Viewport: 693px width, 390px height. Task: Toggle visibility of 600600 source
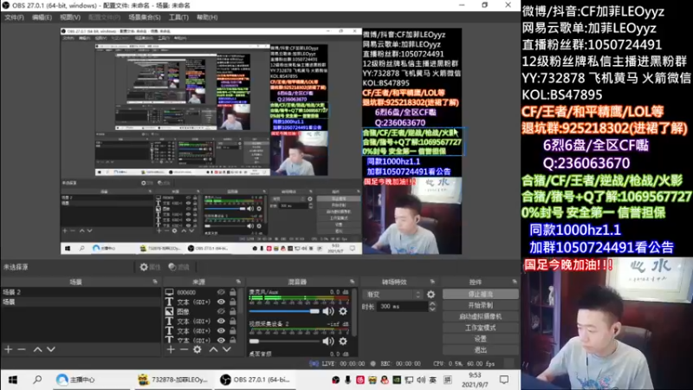(221, 292)
